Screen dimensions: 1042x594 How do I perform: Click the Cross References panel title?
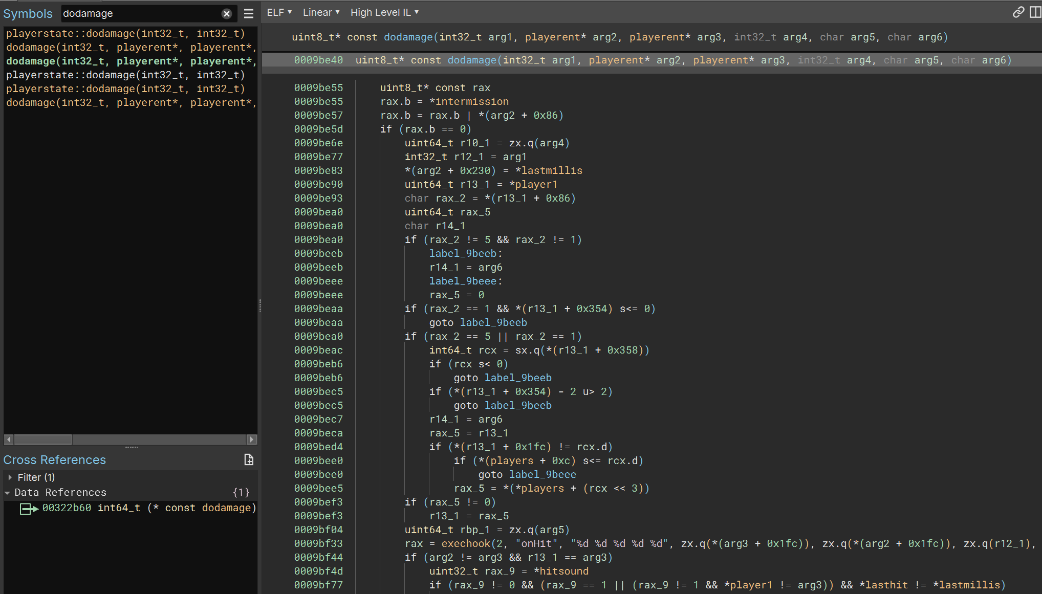(x=55, y=459)
